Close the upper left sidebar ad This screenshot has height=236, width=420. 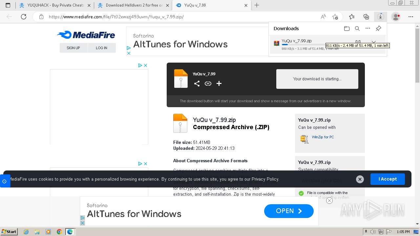pyautogui.click(x=145, y=66)
